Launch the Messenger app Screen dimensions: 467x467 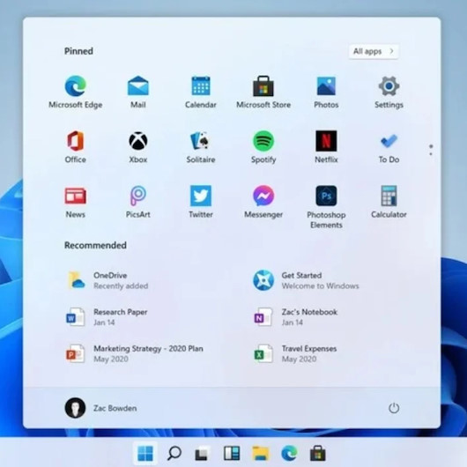click(x=263, y=202)
